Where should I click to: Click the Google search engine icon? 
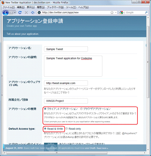121,12
